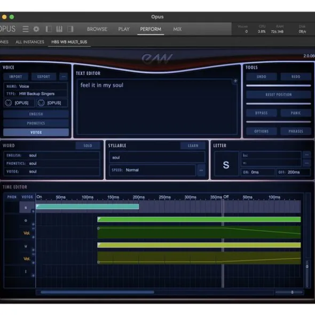Open the Phrases button in Tools

[296, 132]
